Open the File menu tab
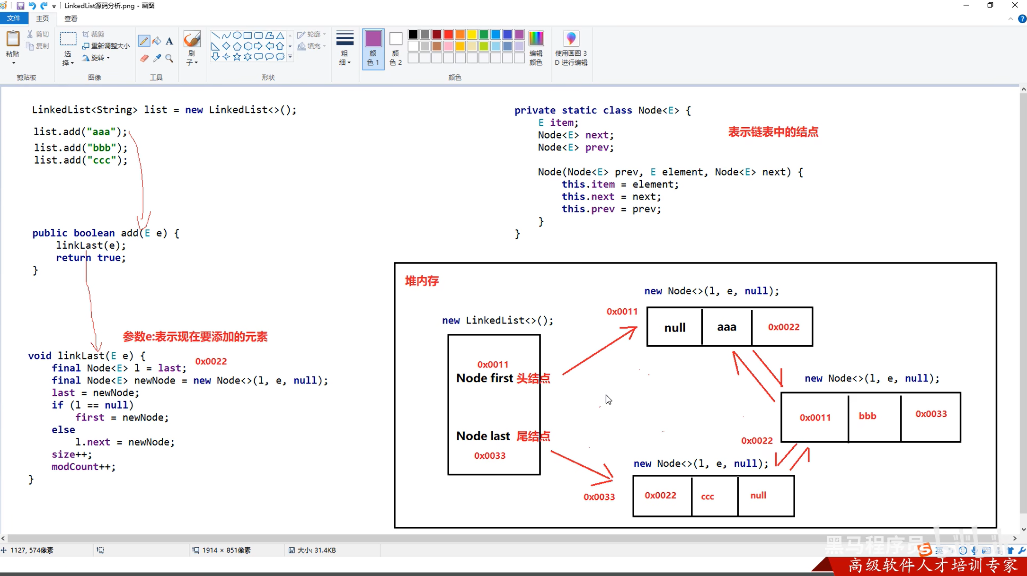The image size is (1027, 576). (x=14, y=18)
